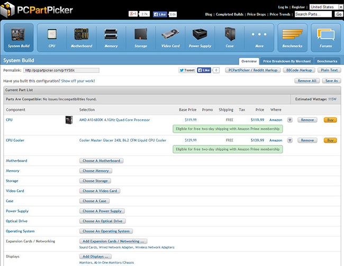Click PCPartPicker / Reddit Markup button

[253, 70]
